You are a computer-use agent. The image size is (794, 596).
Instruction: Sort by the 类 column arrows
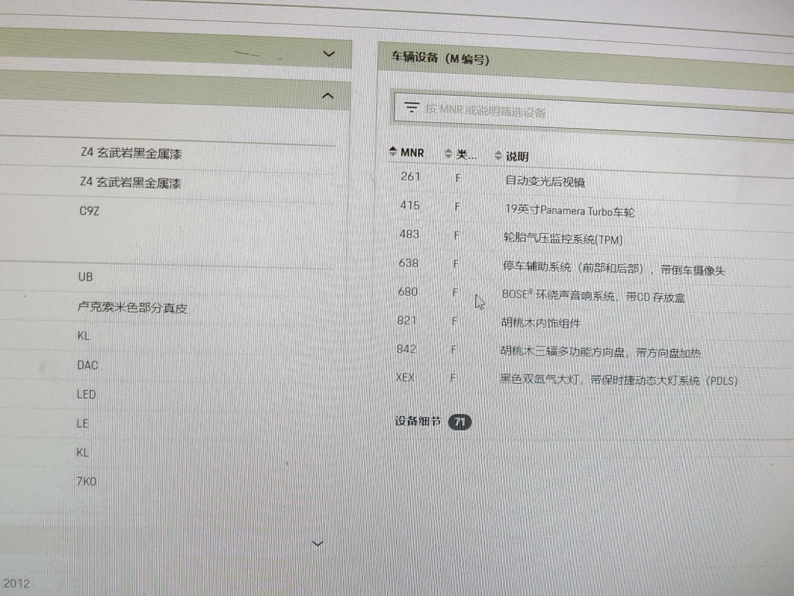pos(448,153)
